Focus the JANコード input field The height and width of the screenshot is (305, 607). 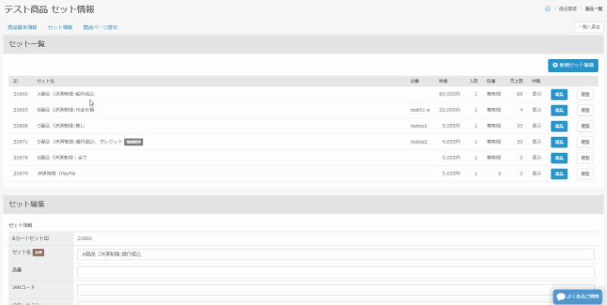pyautogui.click(x=336, y=290)
